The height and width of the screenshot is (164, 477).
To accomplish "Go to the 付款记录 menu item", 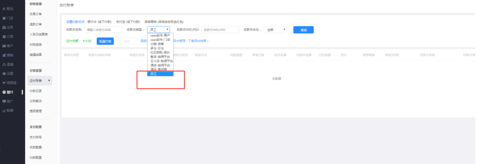I will coord(36,91).
